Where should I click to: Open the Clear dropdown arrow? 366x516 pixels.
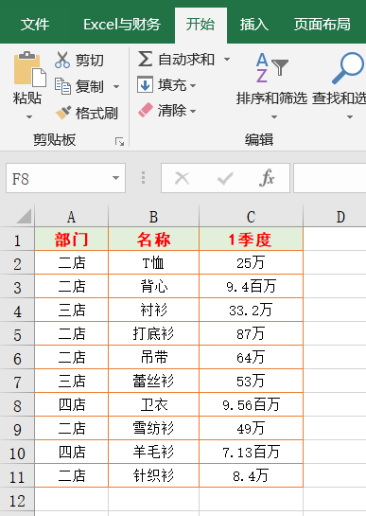[x=193, y=111]
